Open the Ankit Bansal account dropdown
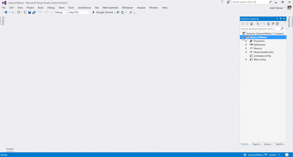Image resolution: width=293 pixels, height=157 pixels. point(285,8)
